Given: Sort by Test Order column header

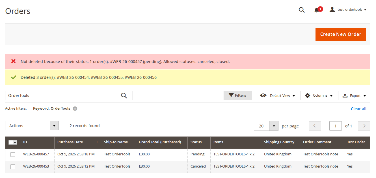Looking at the screenshot, I should (357, 142).
